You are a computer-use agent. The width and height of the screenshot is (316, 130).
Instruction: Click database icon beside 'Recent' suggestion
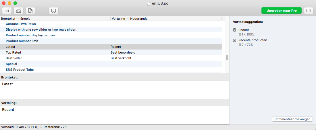click(234, 30)
